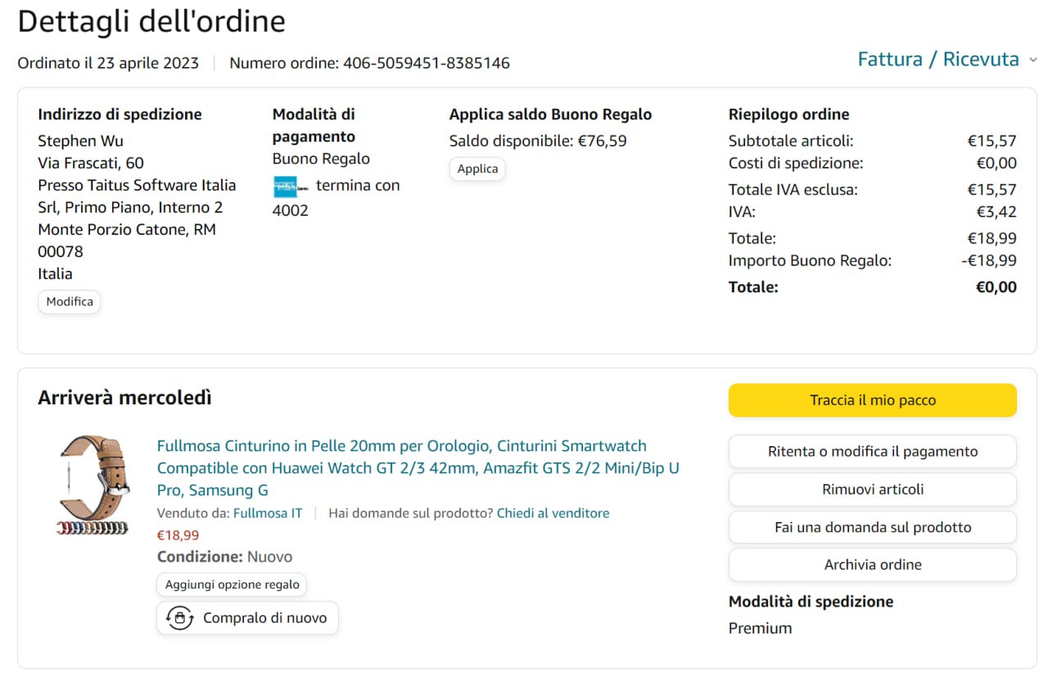This screenshot has height=686, width=1048.
Task: Click Aggiungi opzione regalo
Action: [232, 584]
